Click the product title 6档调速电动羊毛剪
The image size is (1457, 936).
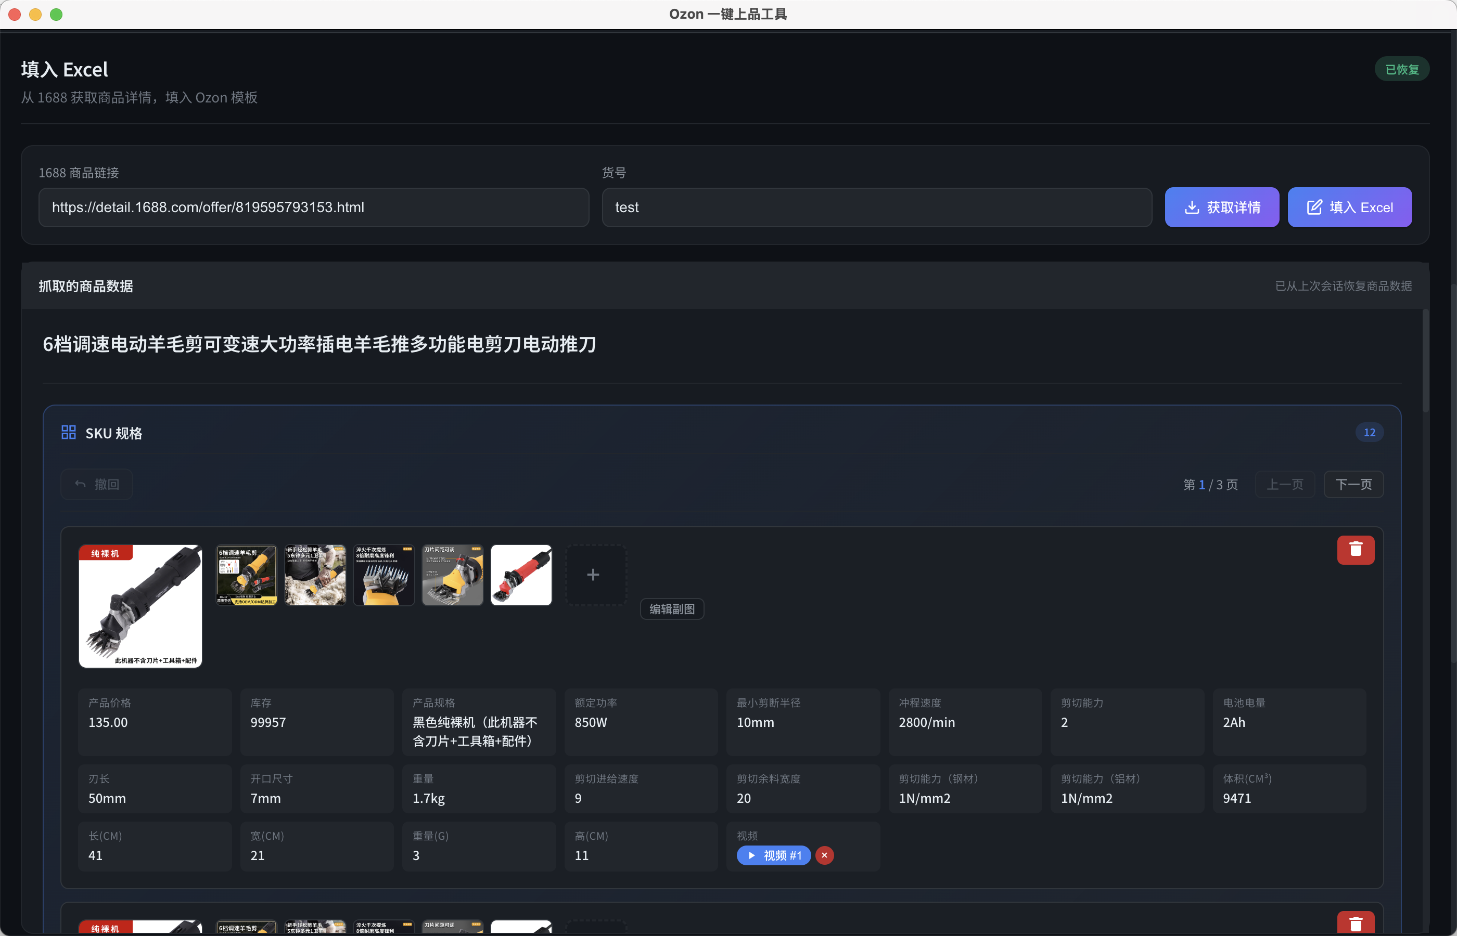(319, 344)
